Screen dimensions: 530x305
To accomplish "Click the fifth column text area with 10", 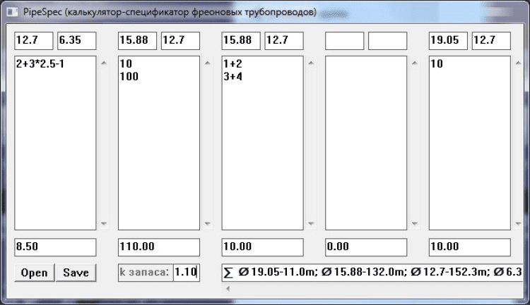I will click(x=470, y=143).
